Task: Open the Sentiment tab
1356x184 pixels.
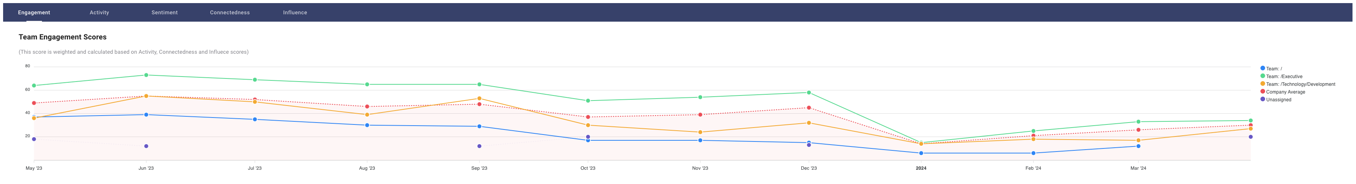Action: (164, 13)
